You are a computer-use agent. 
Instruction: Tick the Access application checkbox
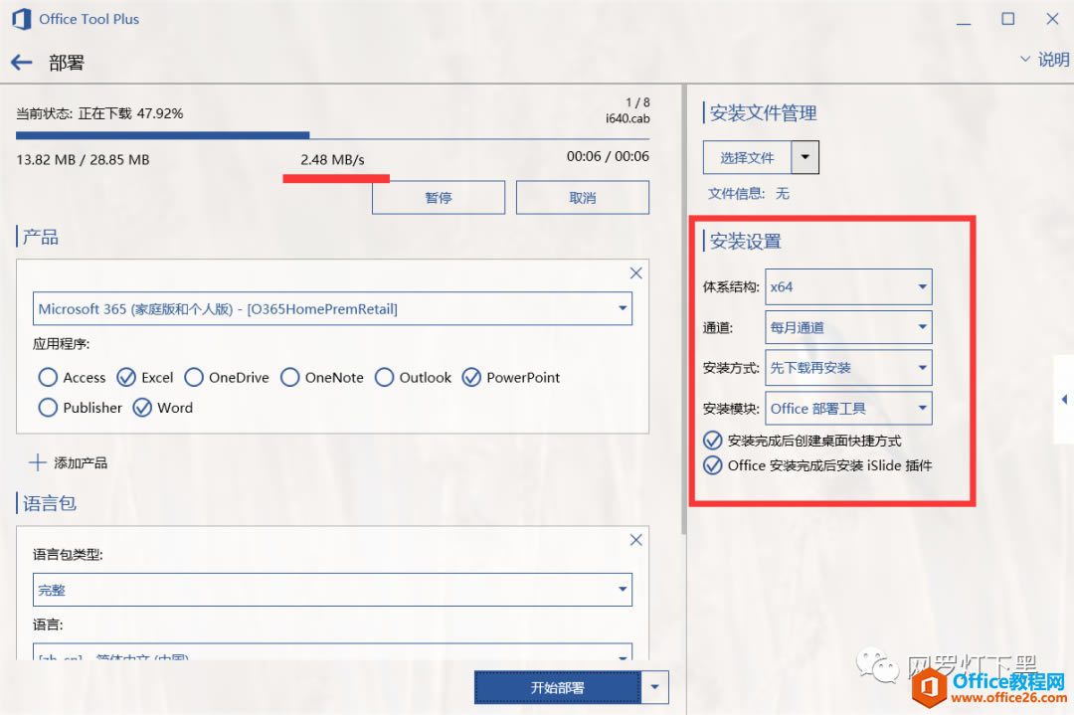point(48,377)
